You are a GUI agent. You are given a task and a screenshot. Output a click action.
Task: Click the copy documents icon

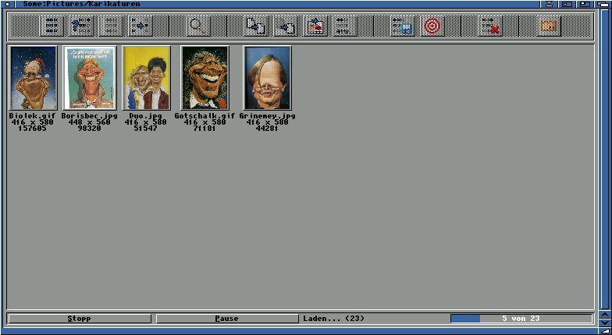click(256, 26)
